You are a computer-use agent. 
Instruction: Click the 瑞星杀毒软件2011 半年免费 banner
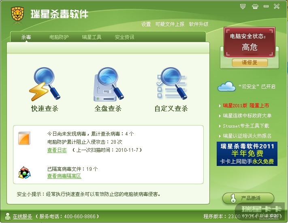pyautogui.click(x=247, y=154)
